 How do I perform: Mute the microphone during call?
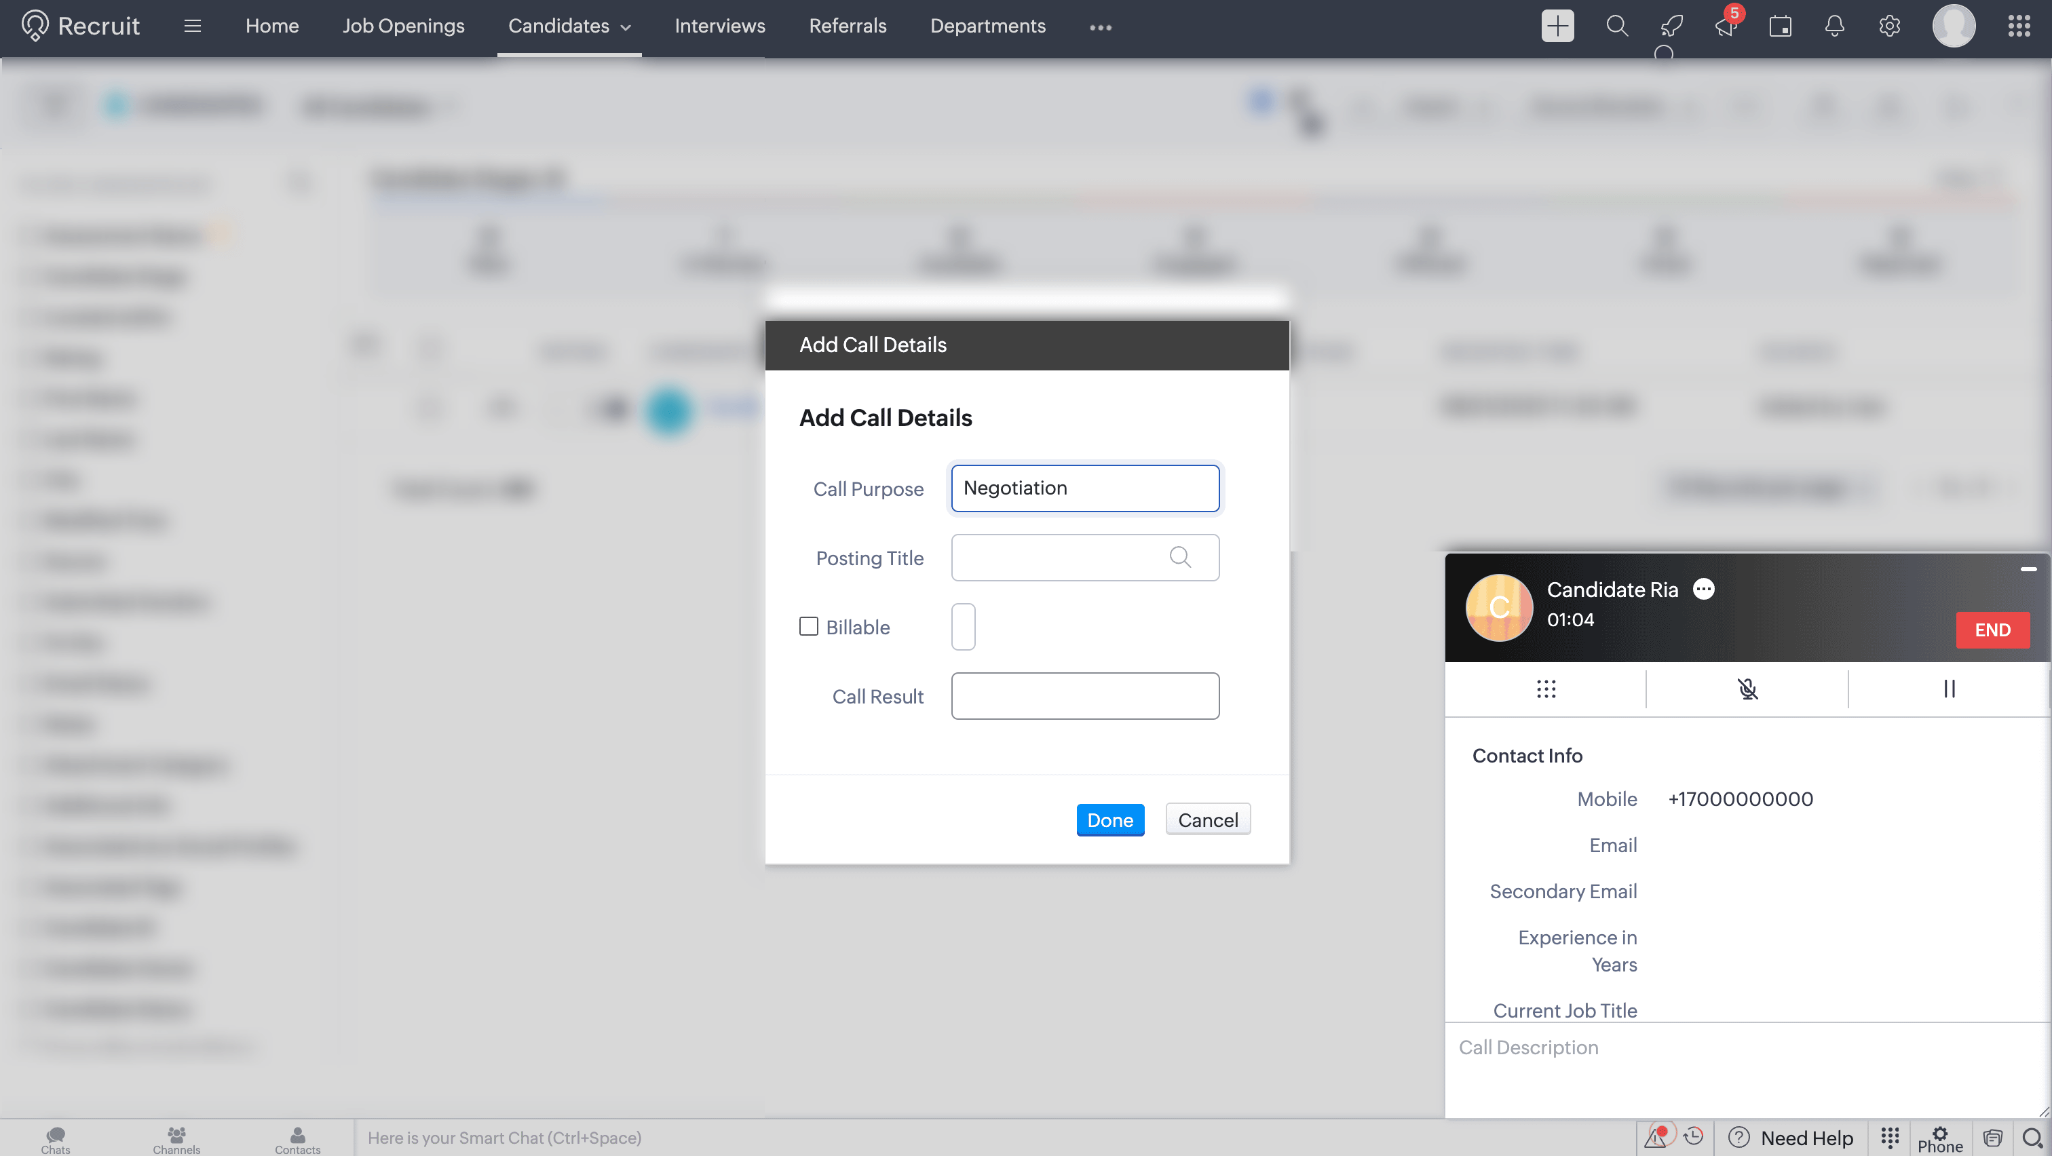1747,689
